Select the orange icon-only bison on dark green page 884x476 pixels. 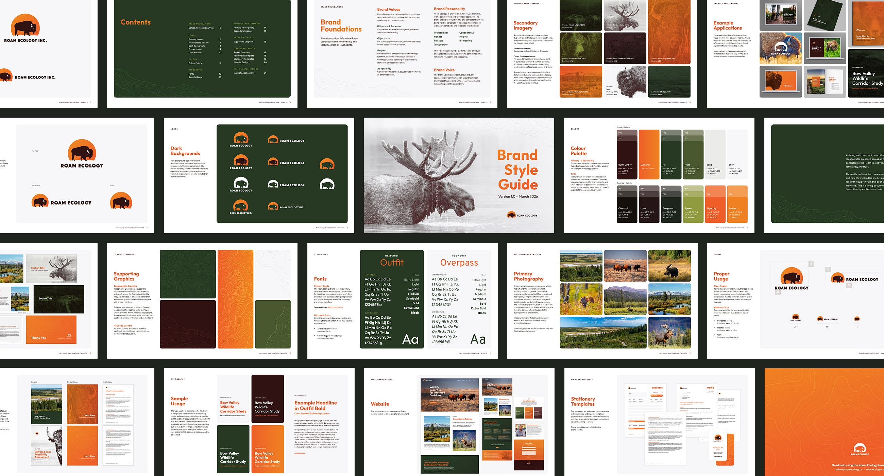[x=327, y=164]
